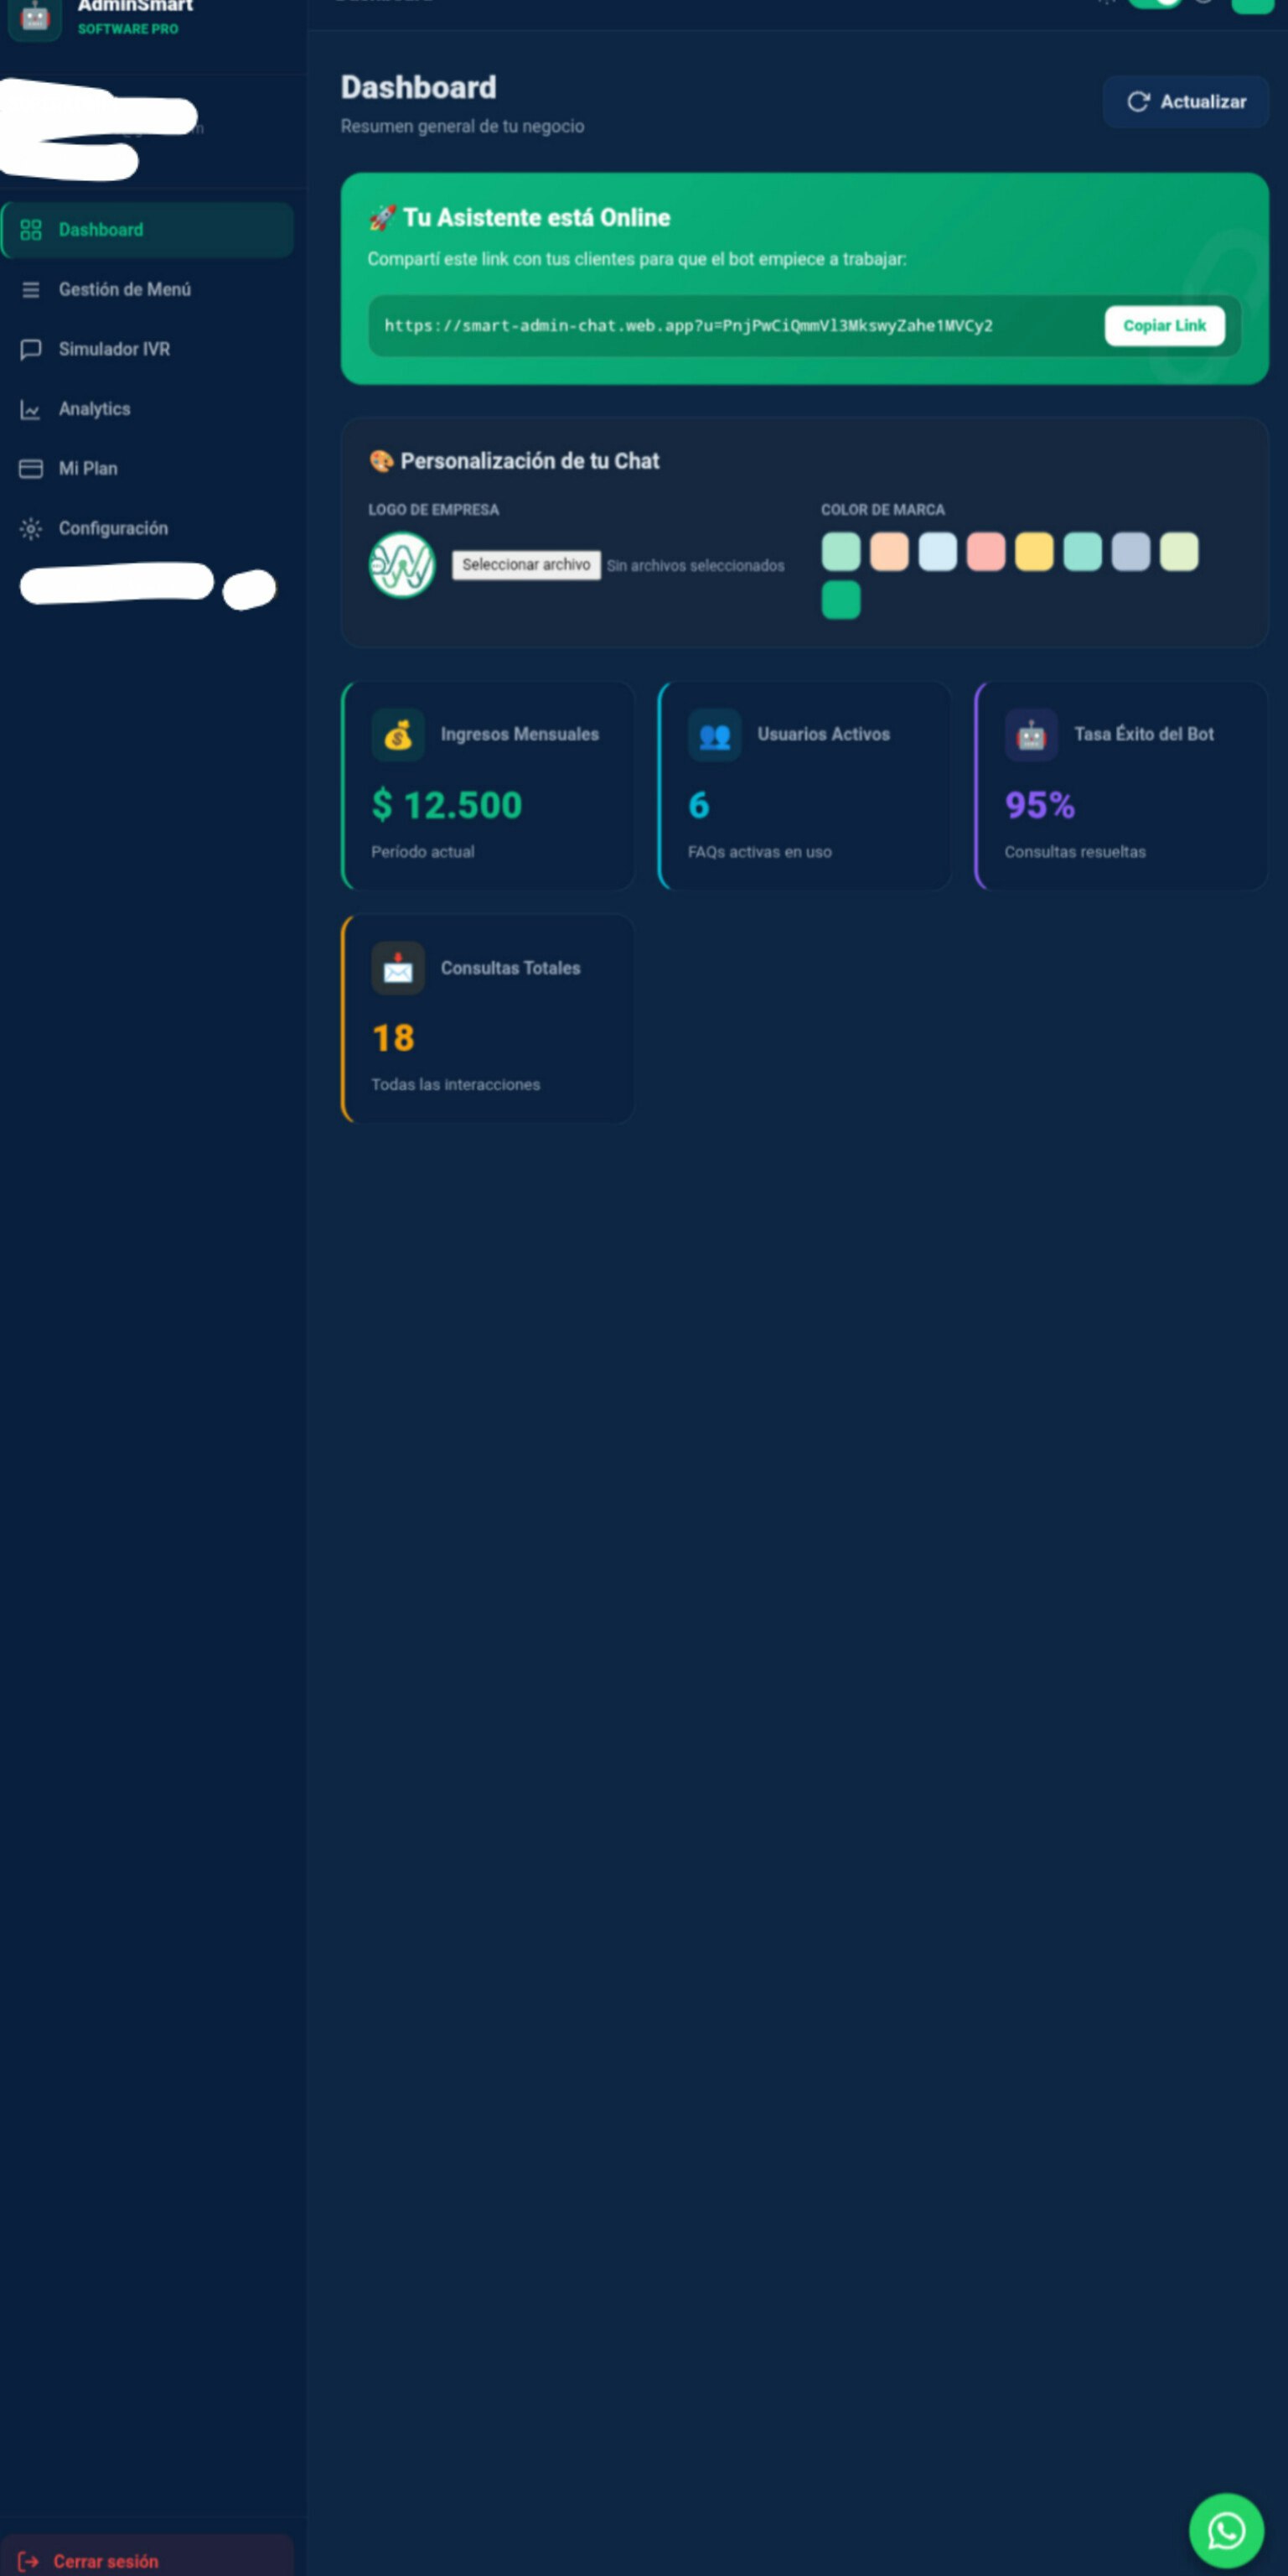Image resolution: width=1288 pixels, height=2576 pixels.
Task: Click the inbox icon on Consultas Totales
Action: click(x=398, y=968)
